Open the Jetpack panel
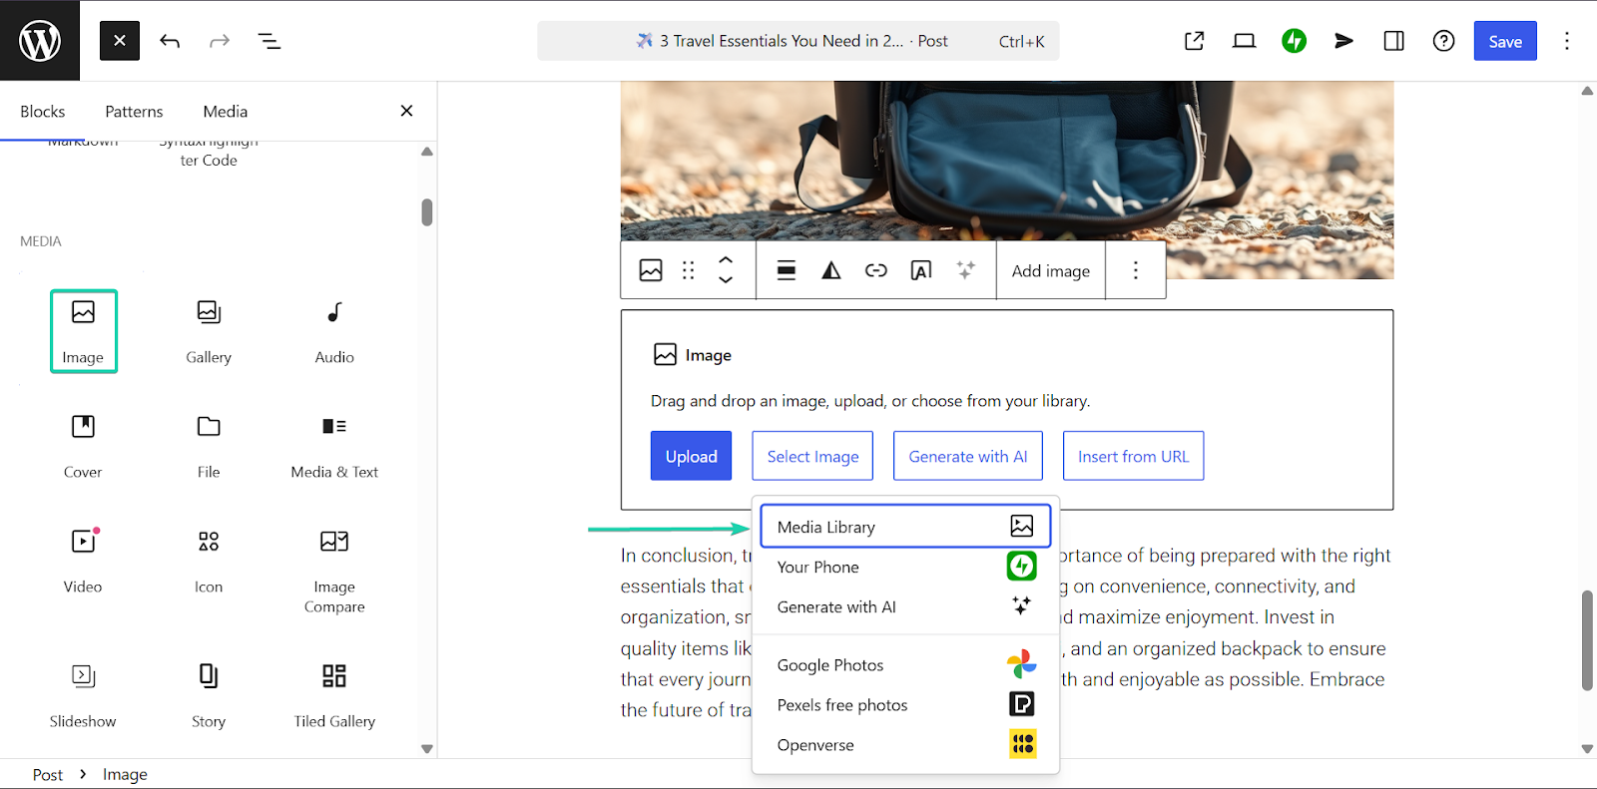This screenshot has width=1597, height=789. point(1295,41)
